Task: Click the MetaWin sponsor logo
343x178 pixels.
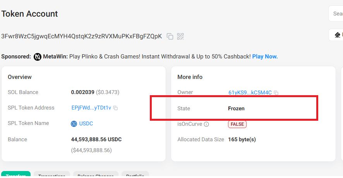Action: tap(38, 57)
